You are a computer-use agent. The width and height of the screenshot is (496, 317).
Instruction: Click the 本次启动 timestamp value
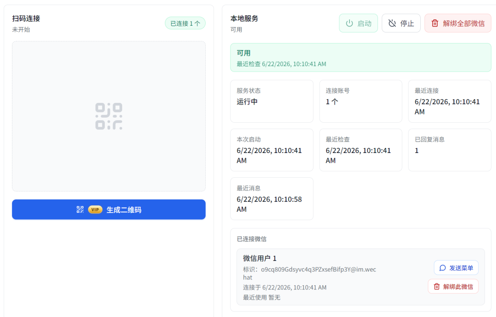pos(269,155)
